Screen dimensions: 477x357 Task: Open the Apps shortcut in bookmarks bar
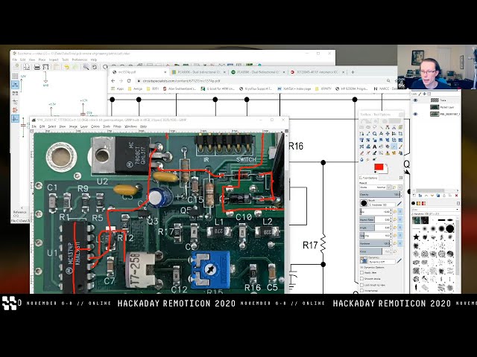(118, 89)
